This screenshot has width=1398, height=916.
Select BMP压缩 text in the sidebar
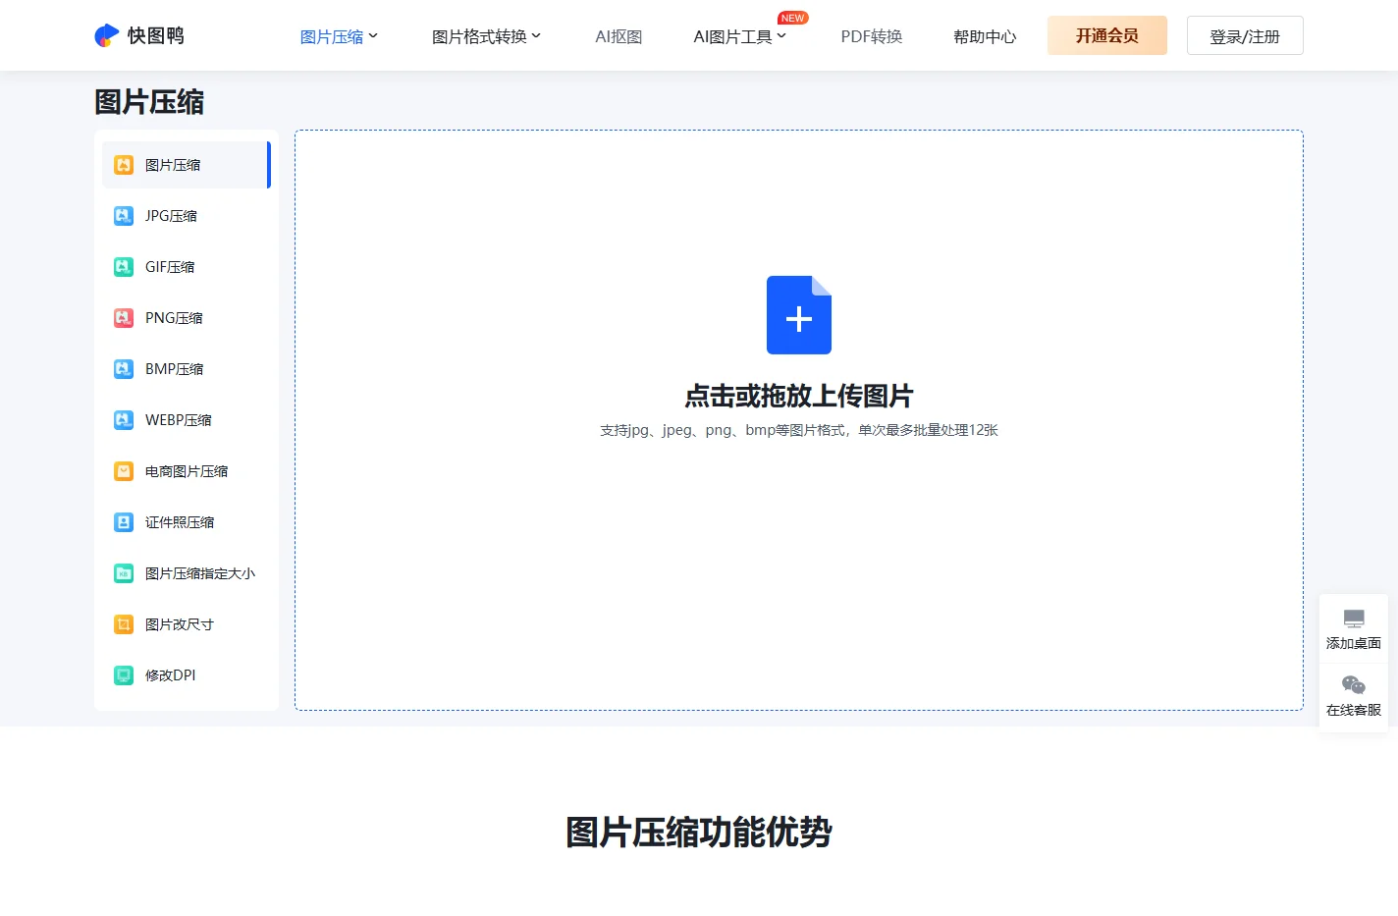click(x=175, y=369)
